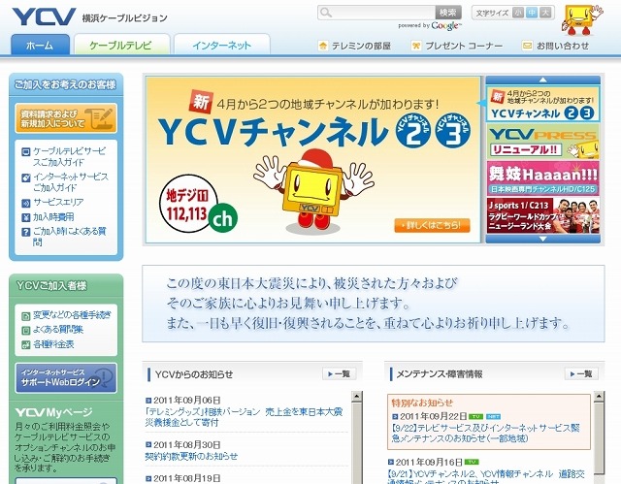Open テレミングッズ 売上金寄付 news link
The height and width of the screenshot is (484, 621).
(244, 417)
